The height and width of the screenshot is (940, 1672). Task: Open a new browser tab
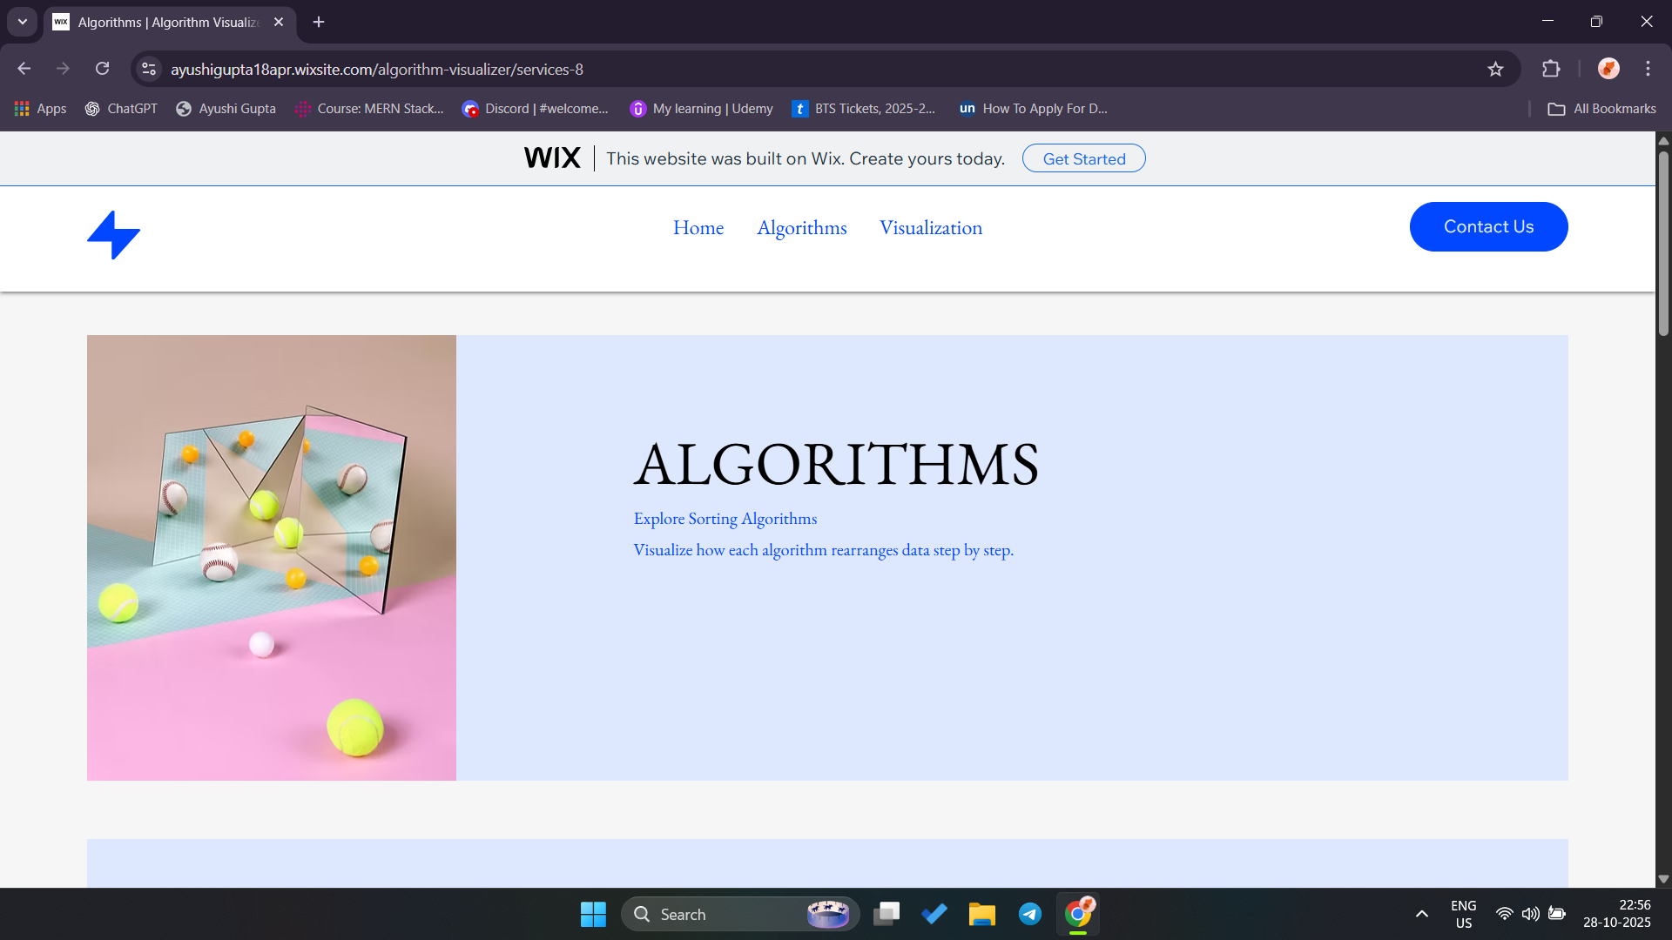pos(319,22)
